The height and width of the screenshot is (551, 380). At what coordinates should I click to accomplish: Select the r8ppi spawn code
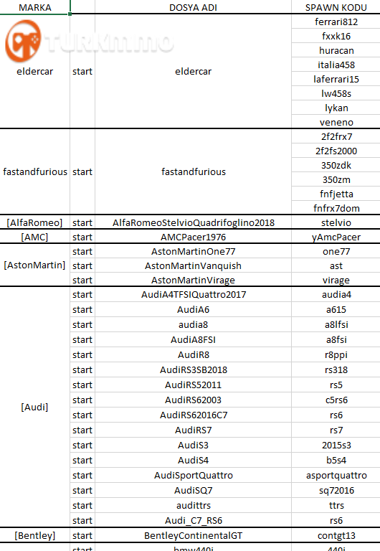pyautogui.click(x=336, y=355)
